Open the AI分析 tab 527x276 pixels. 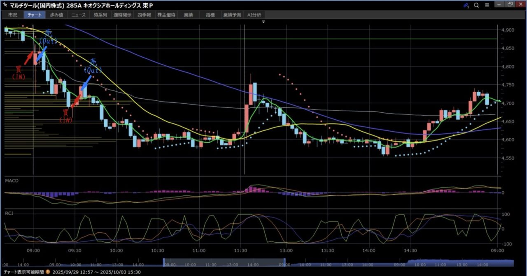point(254,15)
